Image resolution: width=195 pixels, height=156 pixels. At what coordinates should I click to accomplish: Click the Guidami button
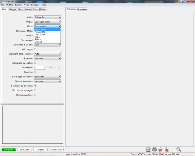click(41, 149)
